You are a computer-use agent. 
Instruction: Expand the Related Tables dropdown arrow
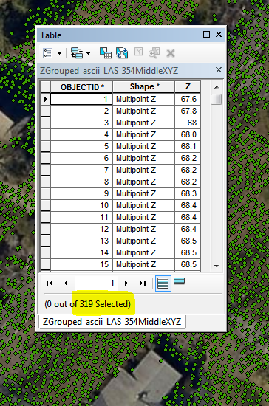click(88, 54)
